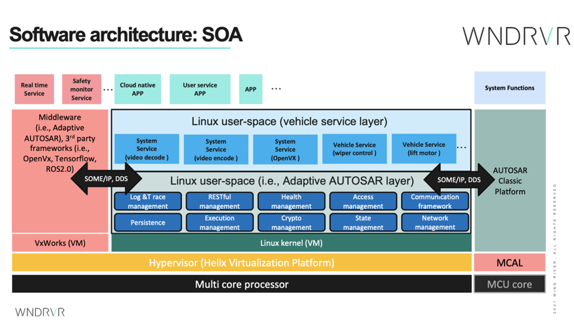Select System Service video decode box
Screen dimensions: 574x323
click(147, 149)
